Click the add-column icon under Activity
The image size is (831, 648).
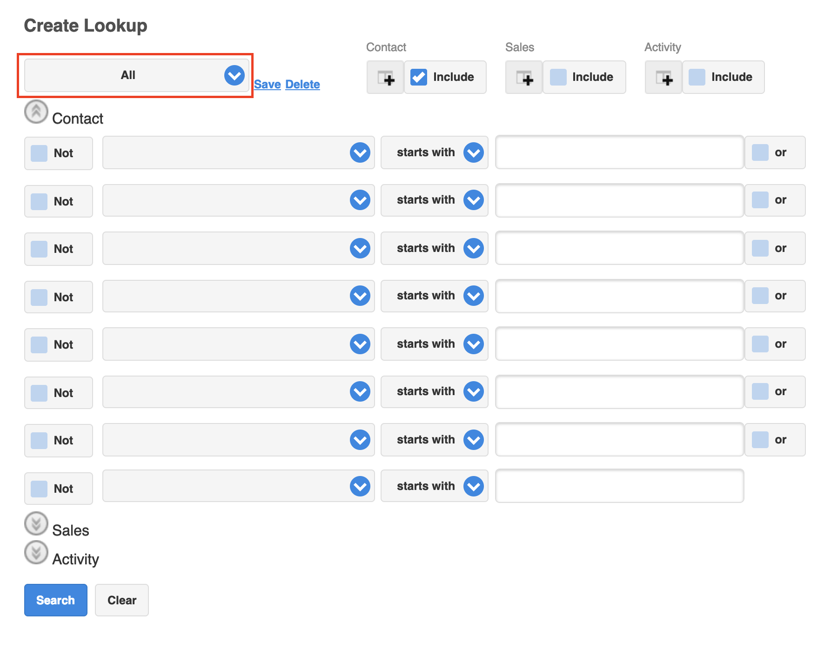[663, 77]
